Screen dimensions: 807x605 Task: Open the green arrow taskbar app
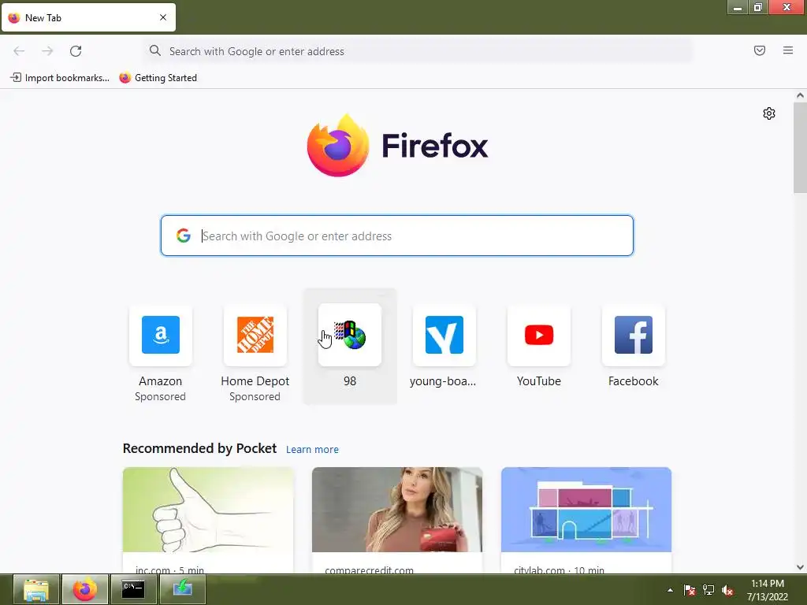(x=182, y=589)
